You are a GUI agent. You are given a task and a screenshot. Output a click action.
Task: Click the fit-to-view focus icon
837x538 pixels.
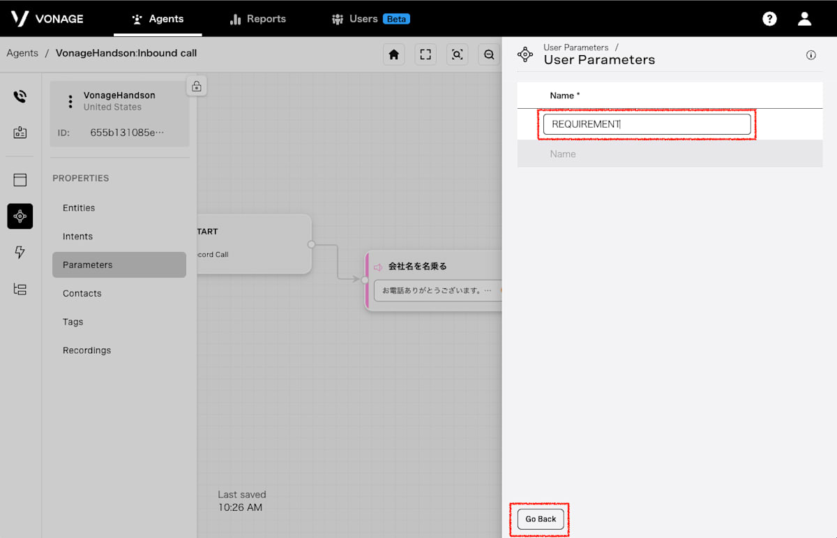pyautogui.click(x=457, y=54)
